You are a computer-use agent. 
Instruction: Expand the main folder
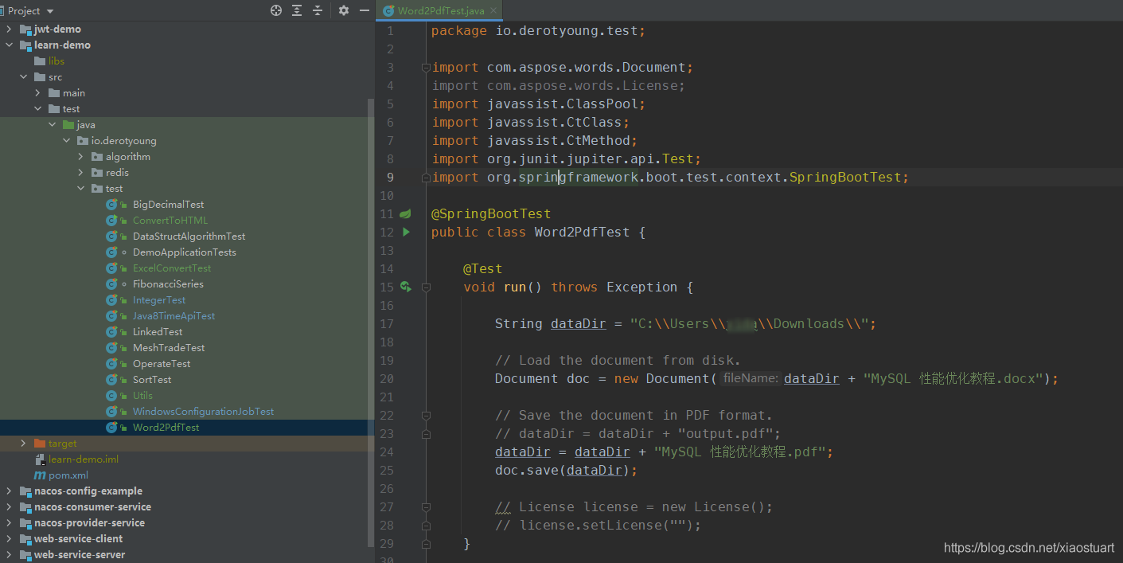[x=38, y=93]
